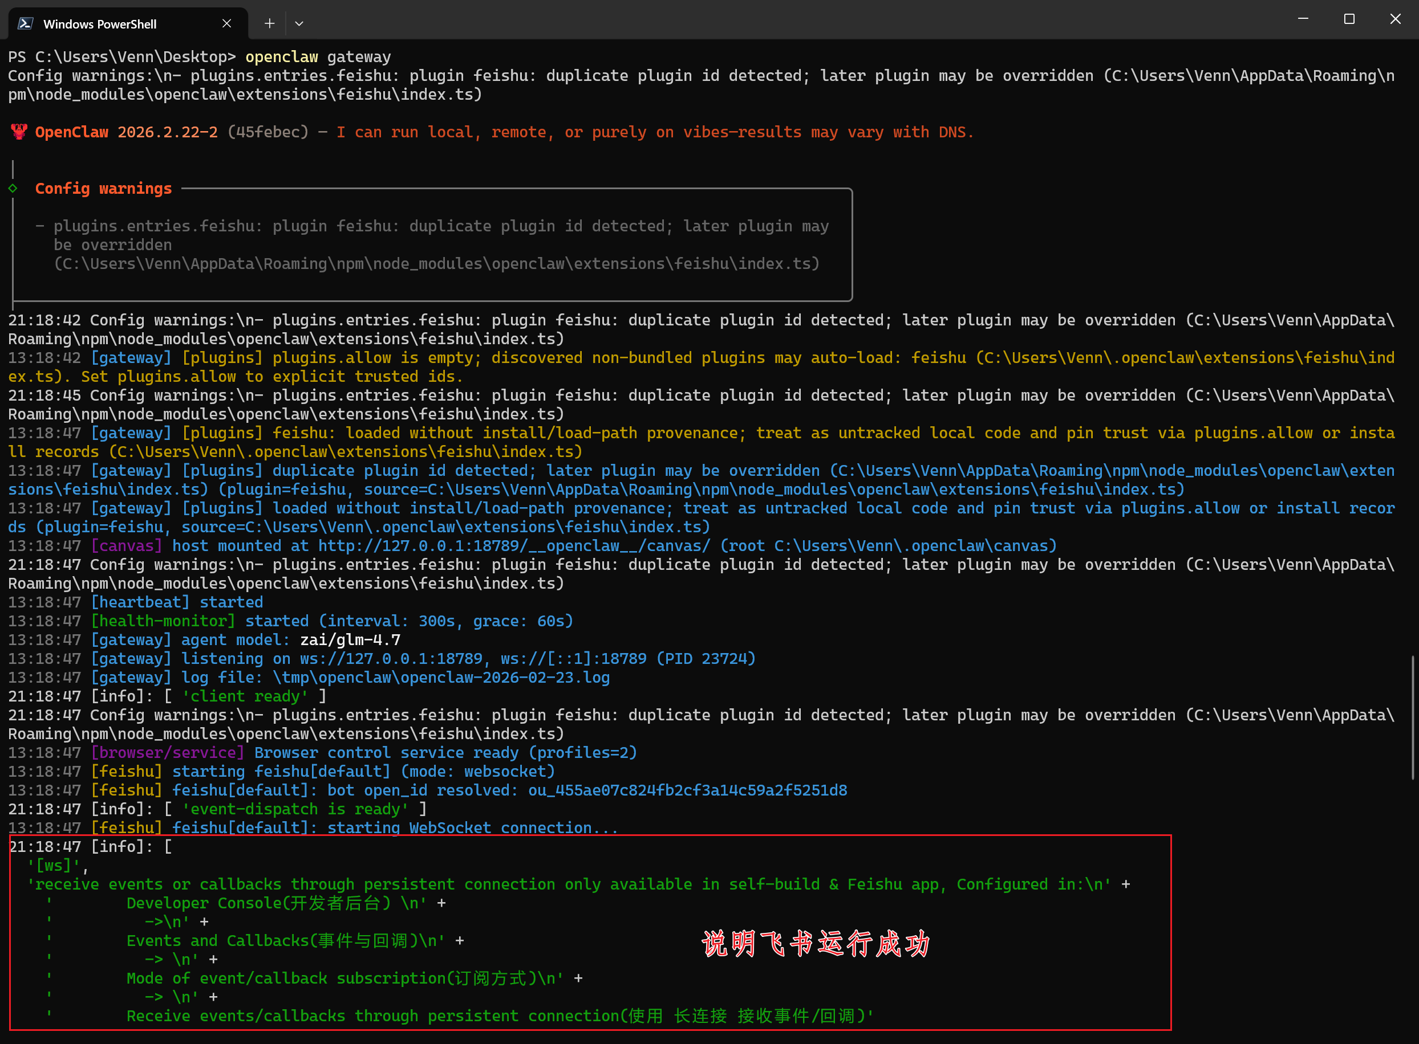Click the ws://127.0.0.1:18789 listening address

point(391,659)
